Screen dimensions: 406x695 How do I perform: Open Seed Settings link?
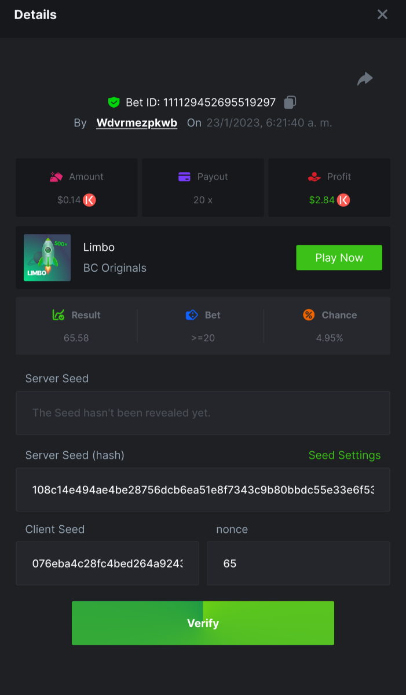(345, 455)
